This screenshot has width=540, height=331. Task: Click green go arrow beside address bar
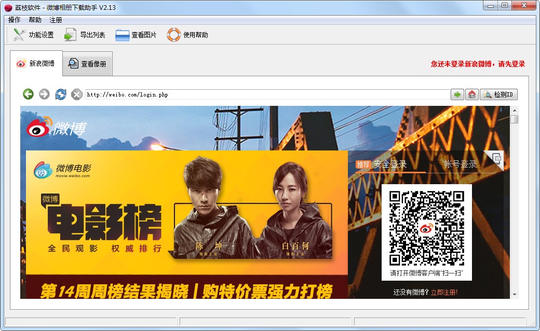[x=457, y=94]
